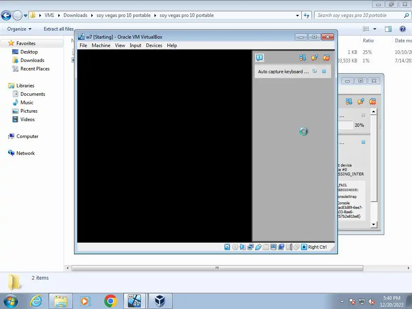412x309 pixels.
Task: Open the Devices menu
Action: tap(154, 45)
